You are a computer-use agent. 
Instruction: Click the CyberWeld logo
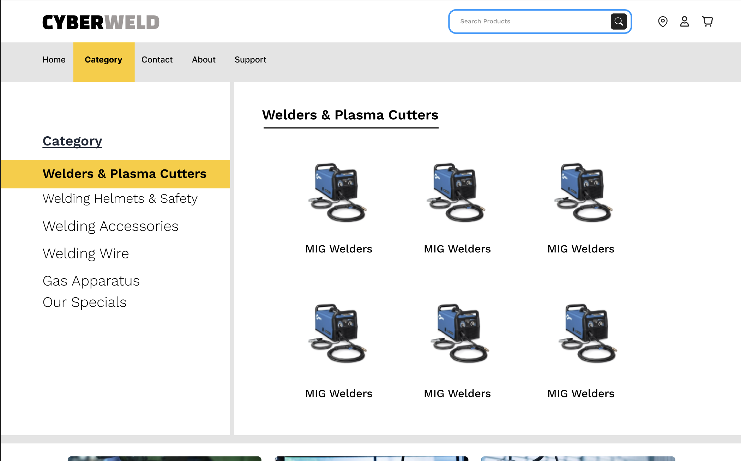pyautogui.click(x=101, y=22)
